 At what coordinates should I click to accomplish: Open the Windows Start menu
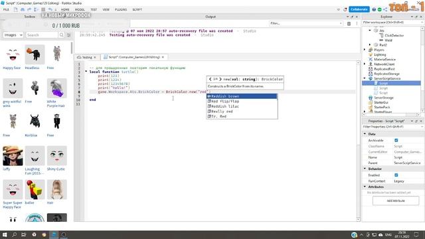5,234
